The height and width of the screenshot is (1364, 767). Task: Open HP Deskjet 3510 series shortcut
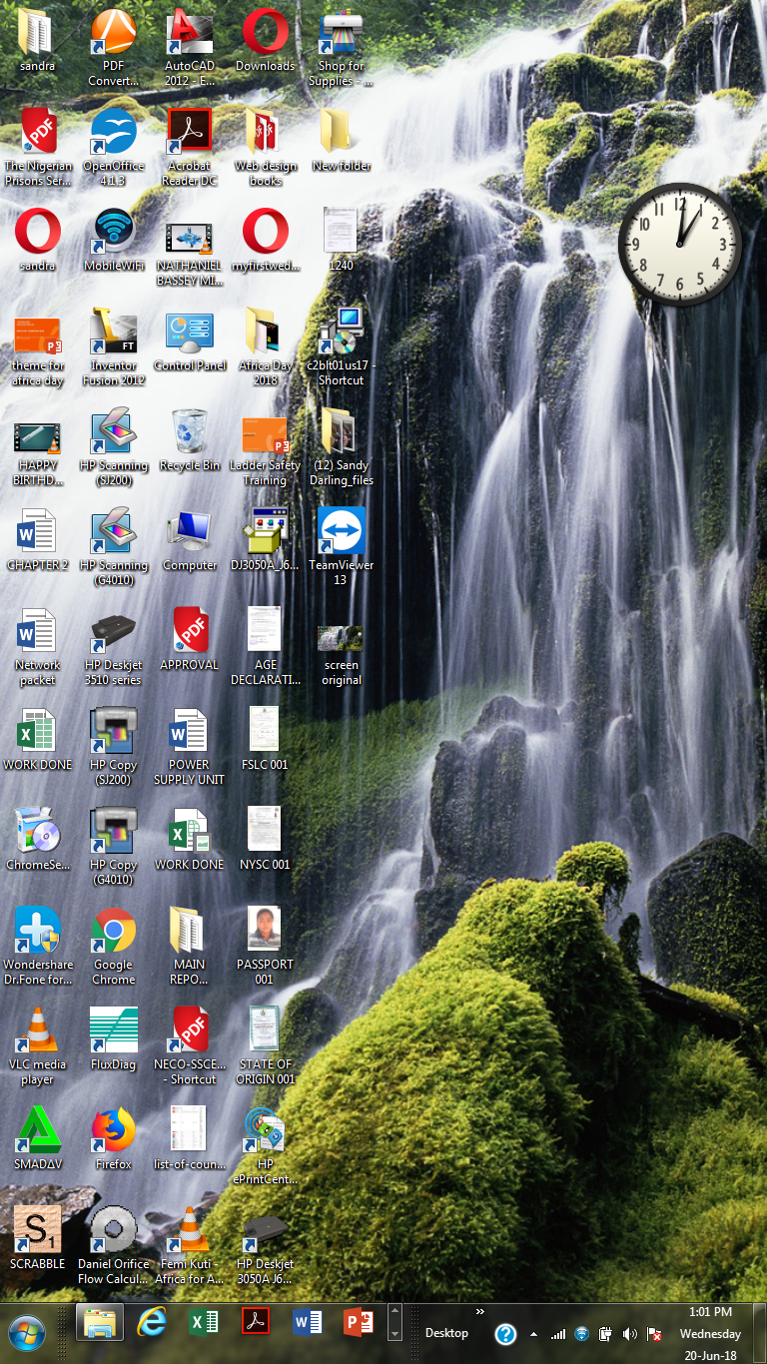coord(113,631)
